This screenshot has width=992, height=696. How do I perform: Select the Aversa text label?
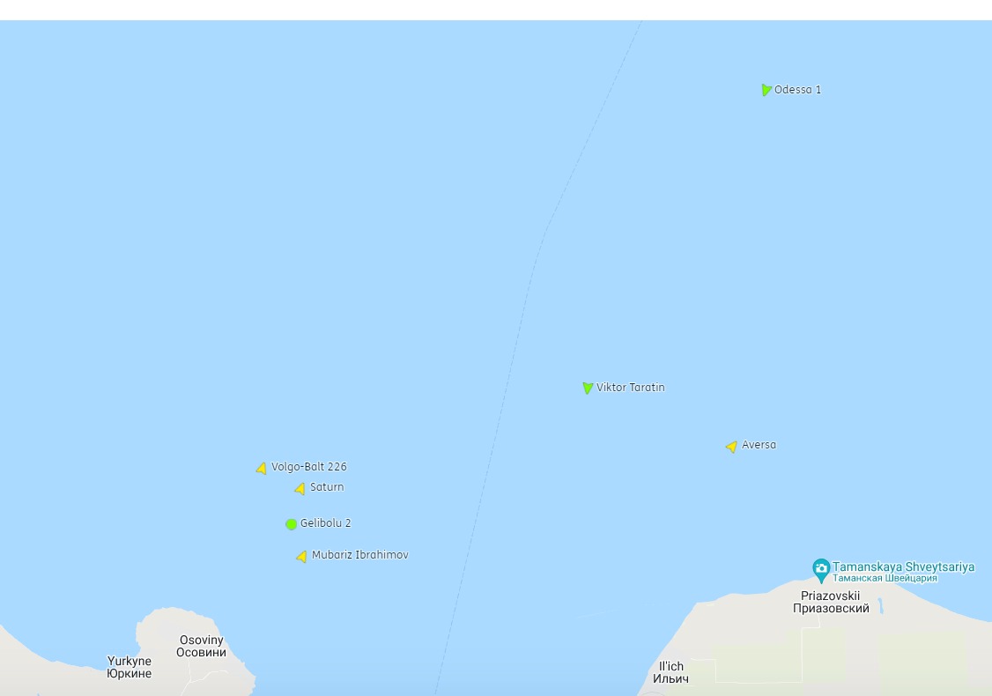759,445
